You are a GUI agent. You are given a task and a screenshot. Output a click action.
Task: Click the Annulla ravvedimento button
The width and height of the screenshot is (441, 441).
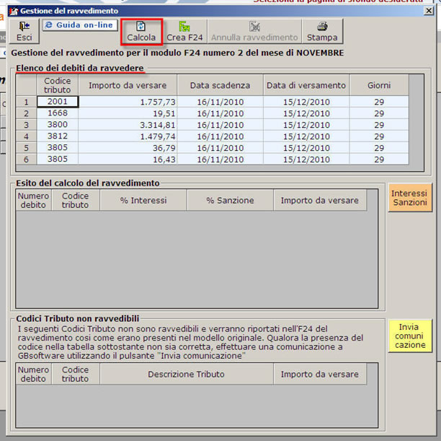pyautogui.click(x=254, y=31)
